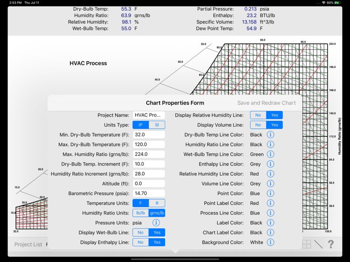Image resolution: width=350 pixels, height=262 pixels.
Task: Open info for Background Color
Action: (x=270, y=242)
